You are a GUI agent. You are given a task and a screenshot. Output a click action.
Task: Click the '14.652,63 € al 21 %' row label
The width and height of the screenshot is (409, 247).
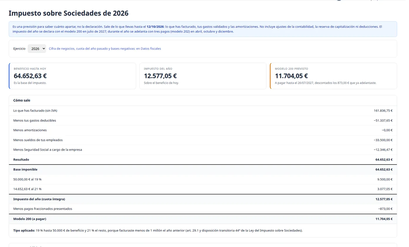tap(27, 189)
